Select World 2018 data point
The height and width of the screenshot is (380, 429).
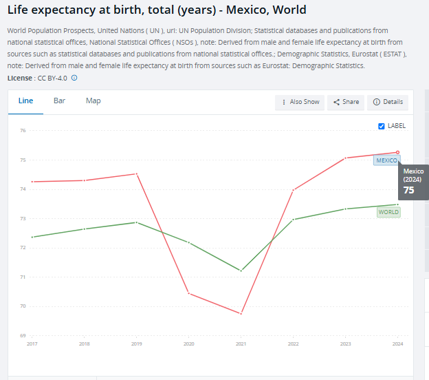click(85, 229)
